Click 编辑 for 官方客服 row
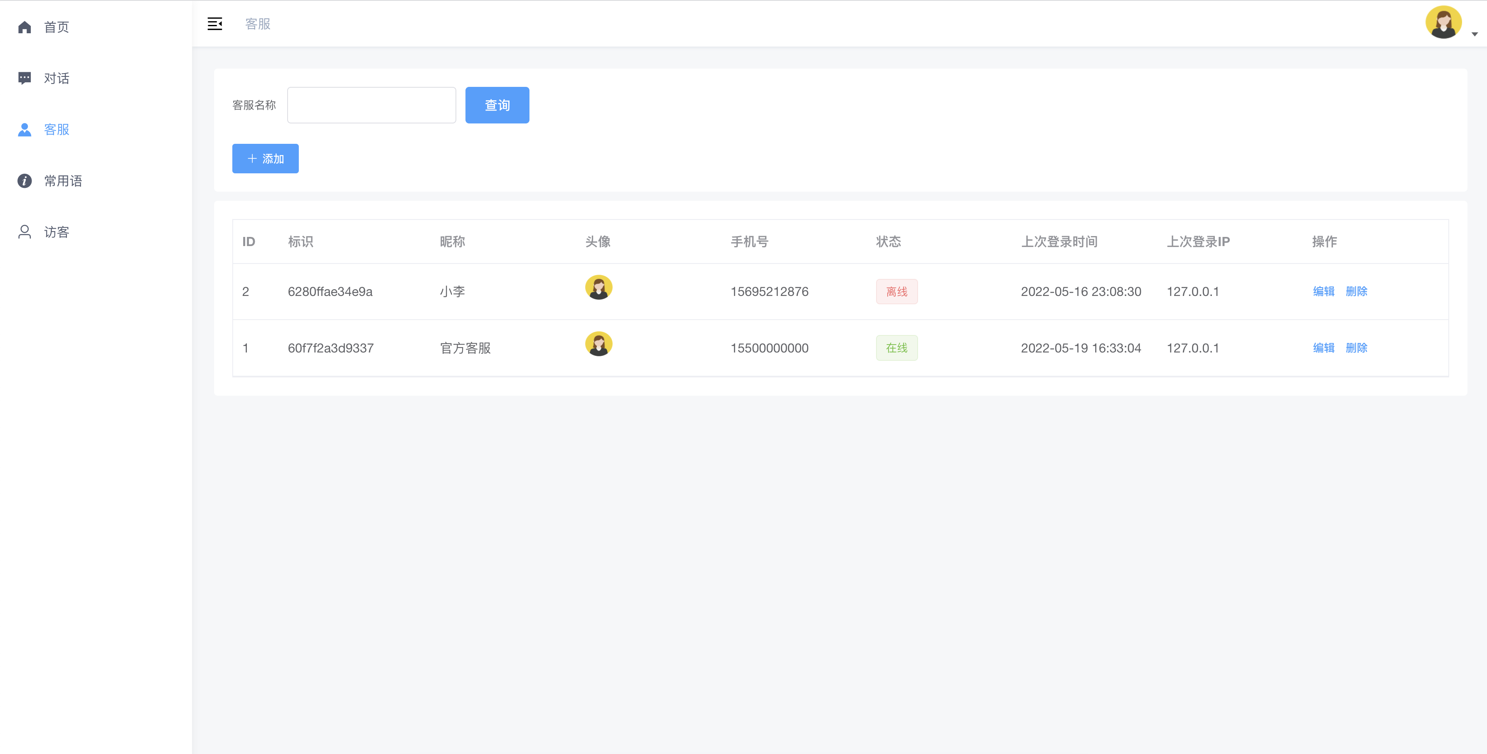The image size is (1487, 754). pyautogui.click(x=1323, y=348)
